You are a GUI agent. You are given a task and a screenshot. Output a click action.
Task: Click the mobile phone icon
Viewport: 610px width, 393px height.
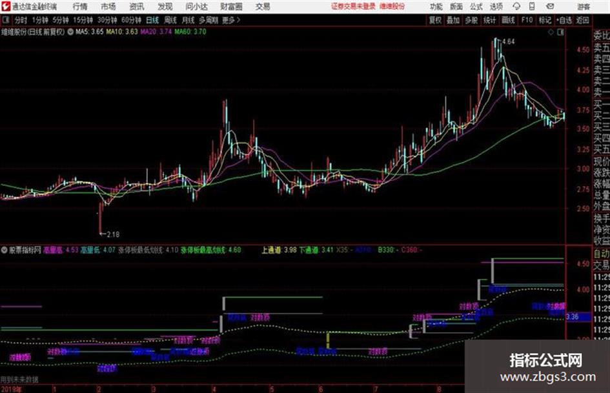point(532,6)
